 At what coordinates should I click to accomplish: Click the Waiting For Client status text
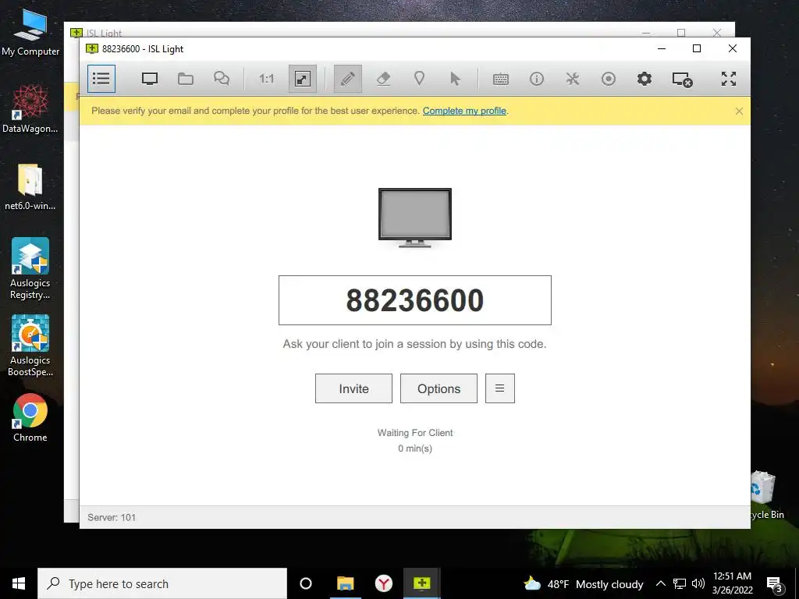tap(415, 432)
